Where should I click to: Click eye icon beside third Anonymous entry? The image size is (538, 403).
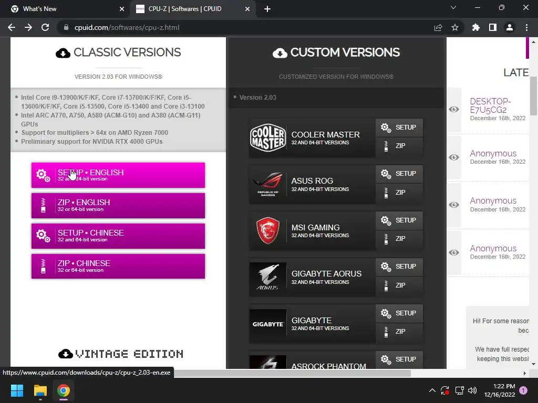[x=454, y=252]
